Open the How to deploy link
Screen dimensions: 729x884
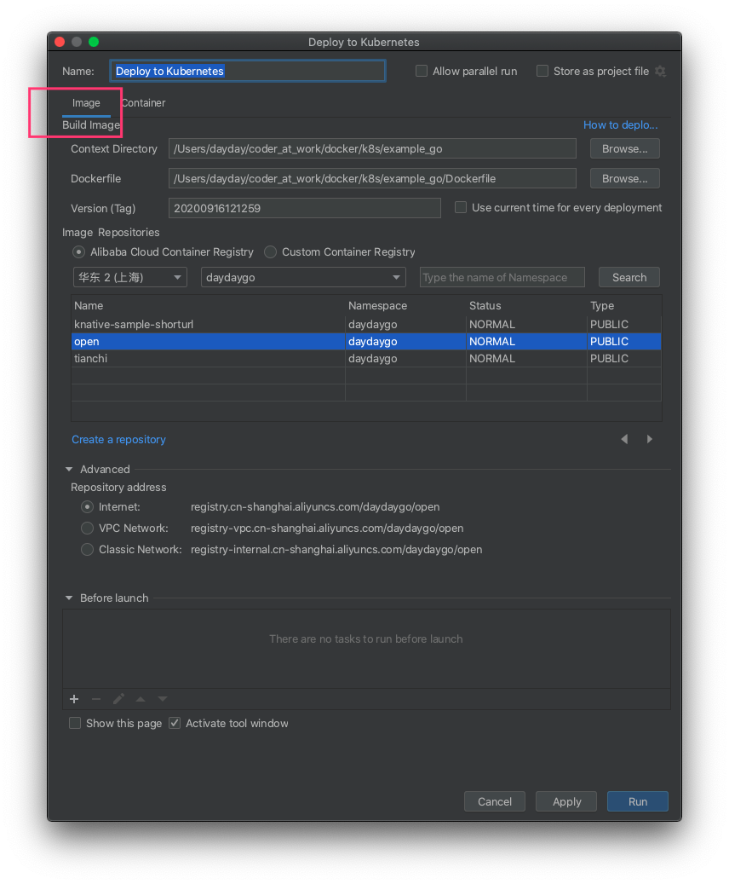[620, 125]
